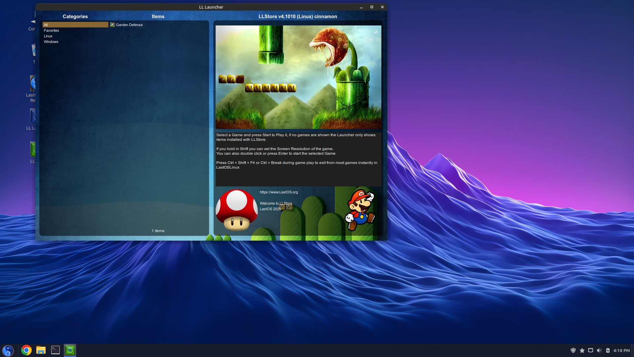
Task: Close the LL Launcher window
Action: 382,7
